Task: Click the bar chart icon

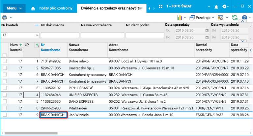Action: 180,17
